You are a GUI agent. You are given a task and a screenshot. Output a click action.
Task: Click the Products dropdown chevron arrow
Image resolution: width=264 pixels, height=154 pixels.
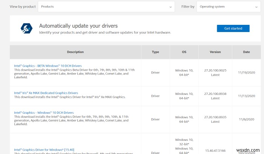tap(170, 7)
